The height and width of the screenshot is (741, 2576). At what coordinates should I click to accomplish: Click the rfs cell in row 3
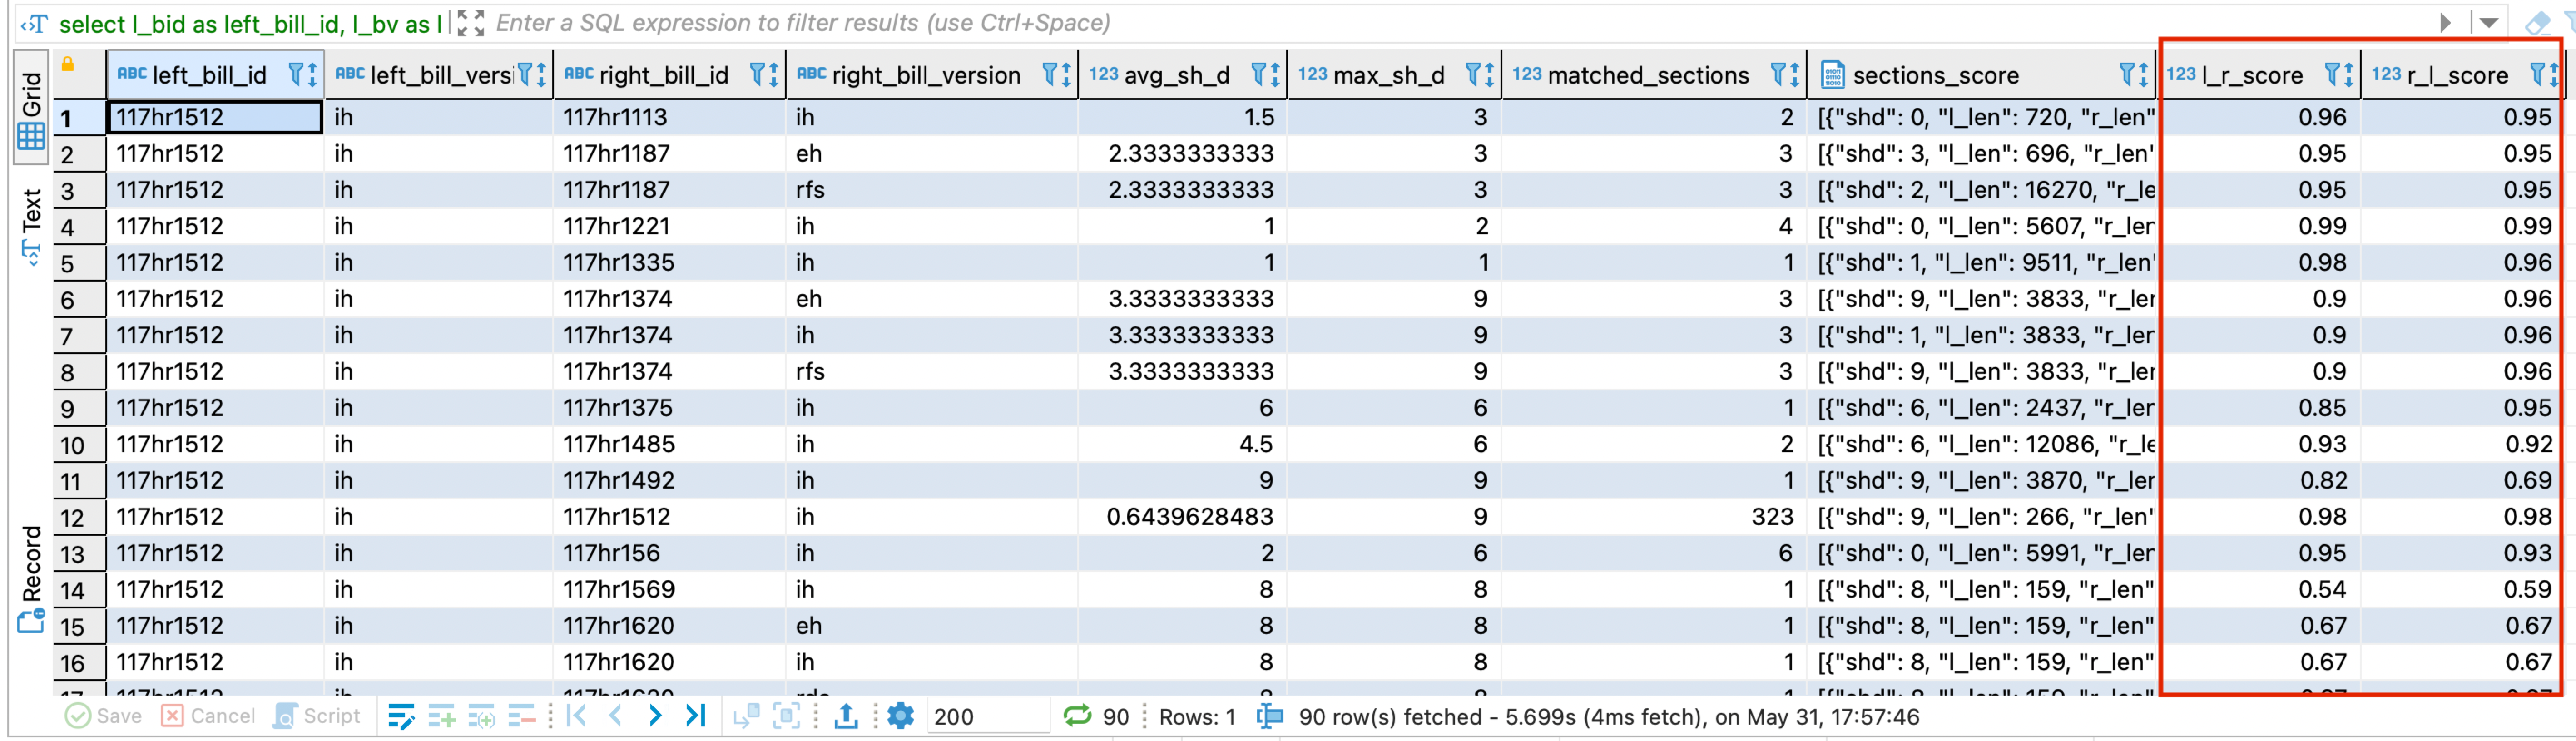pos(932,190)
